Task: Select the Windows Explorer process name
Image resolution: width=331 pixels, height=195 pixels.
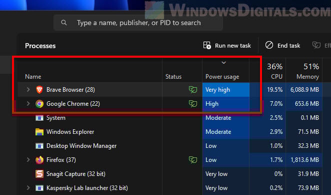Action: [x=70, y=132]
